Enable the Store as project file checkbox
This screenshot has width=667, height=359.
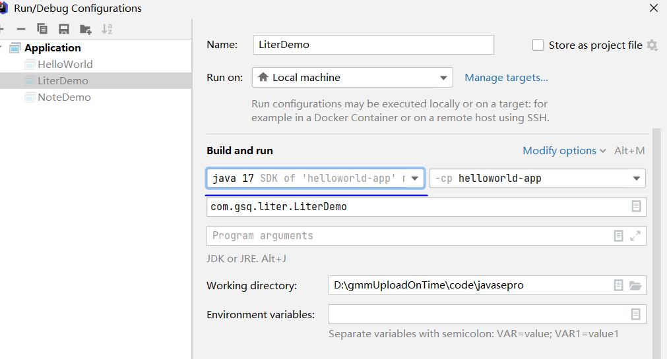click(538, 45)
